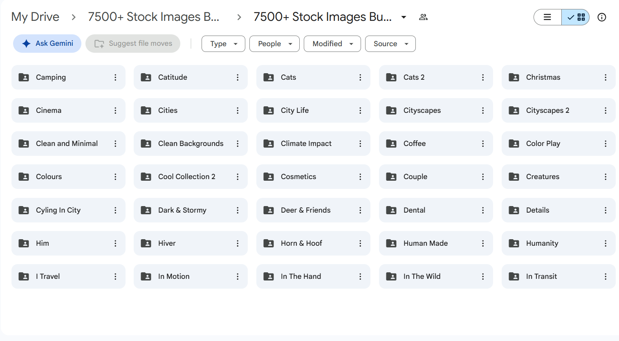619x341 pixels.
Task: Open more actions for Clean and Minimal folder
Action: pos(115,144)
